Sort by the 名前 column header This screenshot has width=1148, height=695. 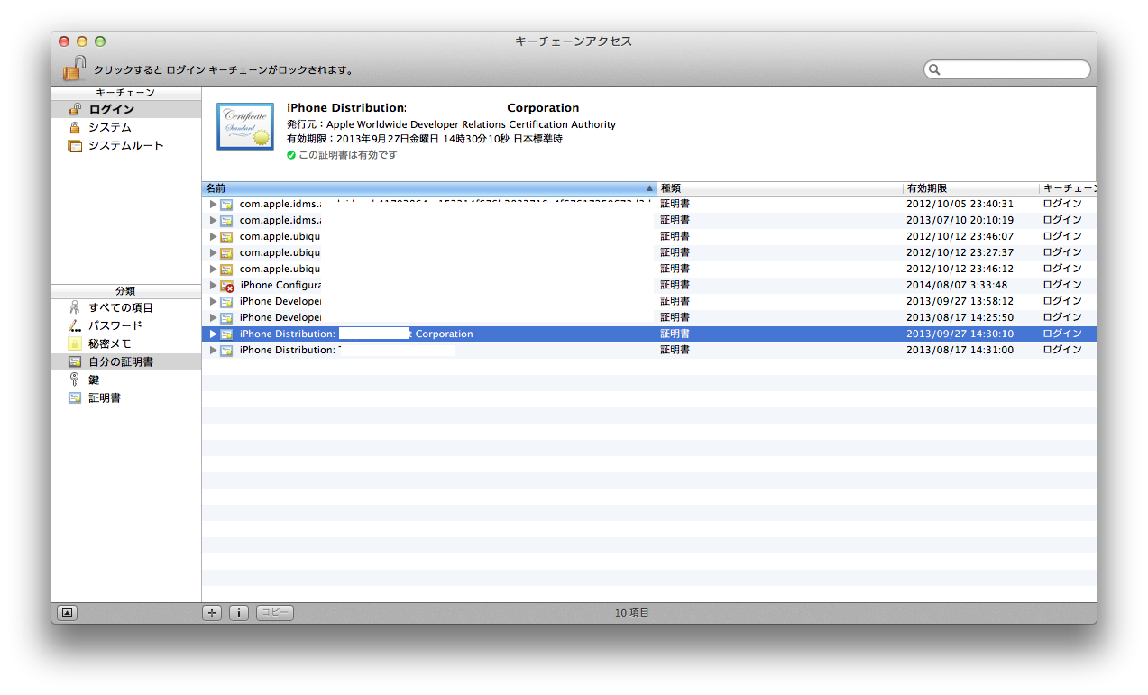[x=429, y=188]
